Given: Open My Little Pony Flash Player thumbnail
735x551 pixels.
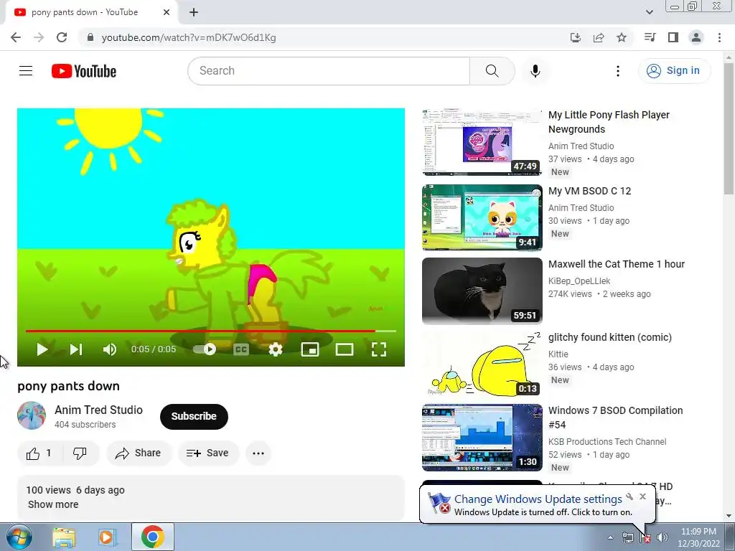Looking at the screenshot, I should click(x=482, y=142).
